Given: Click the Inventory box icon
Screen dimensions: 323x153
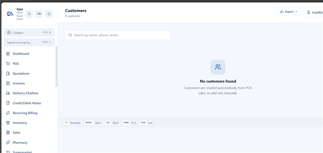Looking at the screenshot, I should coord(8,123).
